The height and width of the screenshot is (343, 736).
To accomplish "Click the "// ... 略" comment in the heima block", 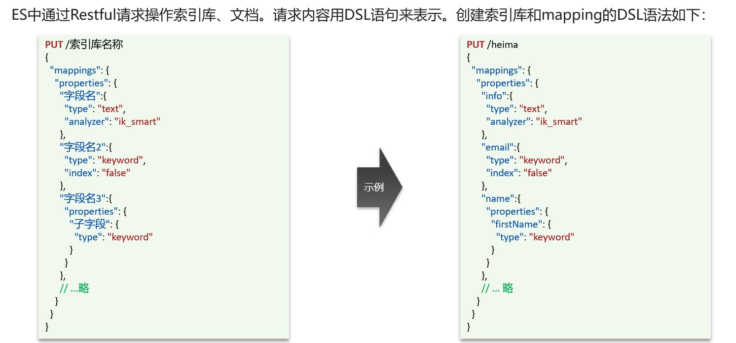I will [x=497, y=288].
